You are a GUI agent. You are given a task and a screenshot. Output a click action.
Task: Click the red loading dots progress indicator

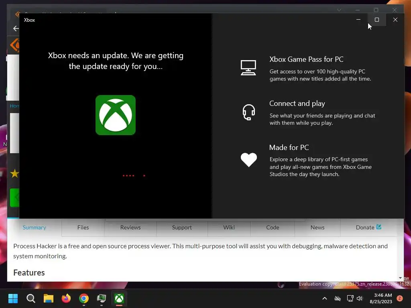coord(134,176)
